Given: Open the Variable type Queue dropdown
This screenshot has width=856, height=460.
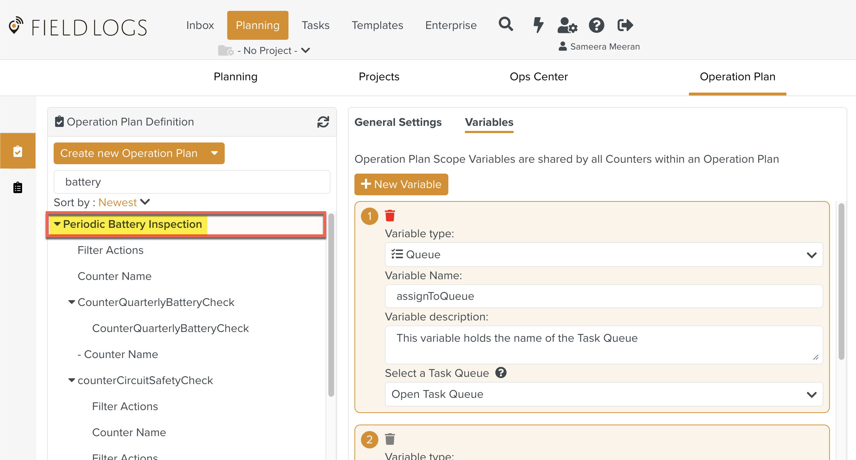Looking at the screenshot, I should pyautogui.click(x=603, y=255).
